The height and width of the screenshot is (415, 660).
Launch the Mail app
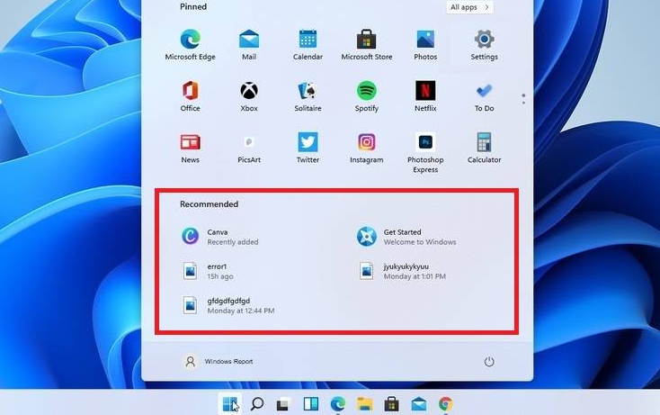pyautogui.click(x=249, y=44)
